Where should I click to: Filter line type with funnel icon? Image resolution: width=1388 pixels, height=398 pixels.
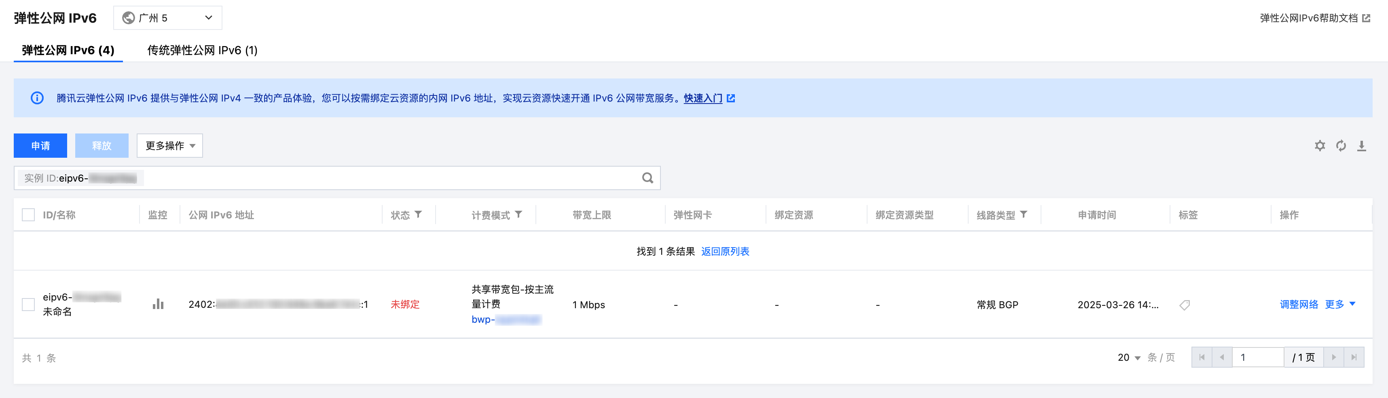(x=1023, y=214)
